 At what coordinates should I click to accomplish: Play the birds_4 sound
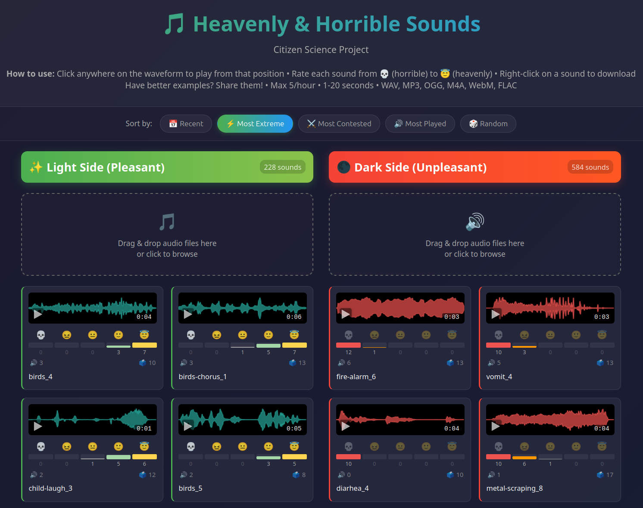[x=38, y=314]
